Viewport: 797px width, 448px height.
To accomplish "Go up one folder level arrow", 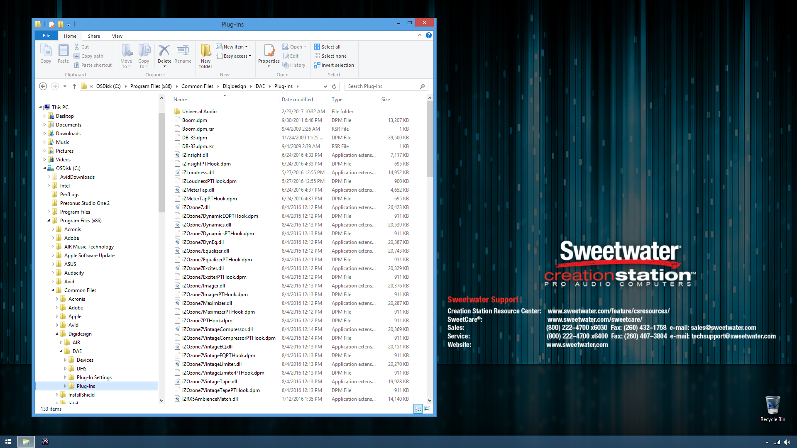I will click(74, 86).
